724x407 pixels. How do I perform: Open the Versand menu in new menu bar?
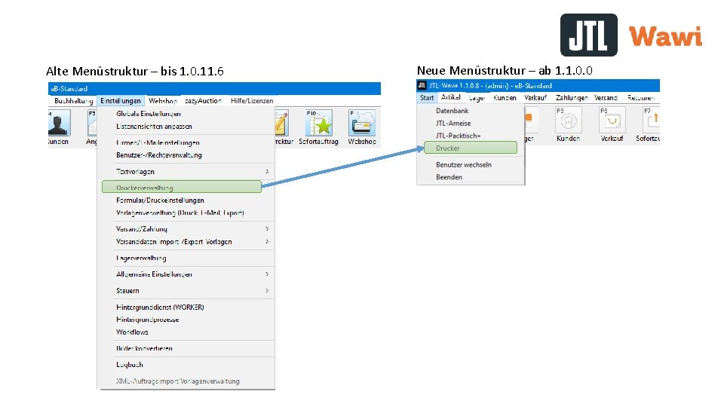click(606, 98)
